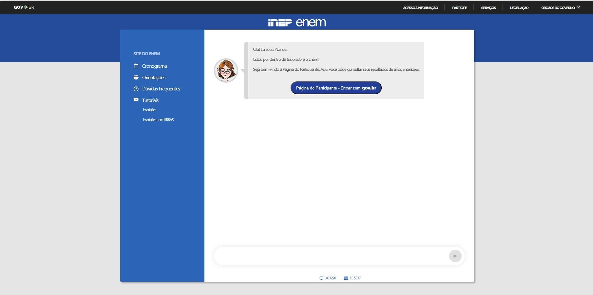Click the calendar icon beside Cronograma
The width and height of the screenshot is (593, 295).
click(x=136, y=66)
